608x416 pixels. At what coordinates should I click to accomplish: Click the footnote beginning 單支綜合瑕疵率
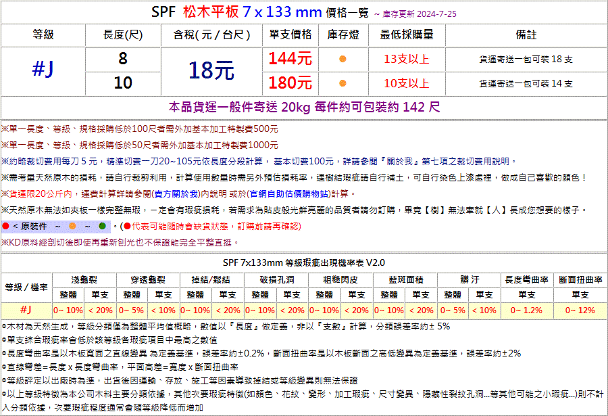coord(109,340)
